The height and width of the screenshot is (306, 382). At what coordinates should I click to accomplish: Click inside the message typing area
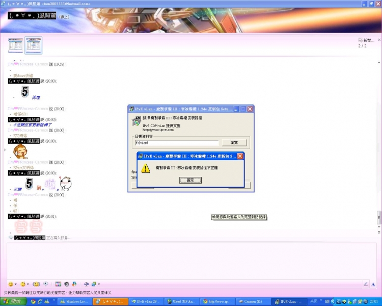pos(191,261)
